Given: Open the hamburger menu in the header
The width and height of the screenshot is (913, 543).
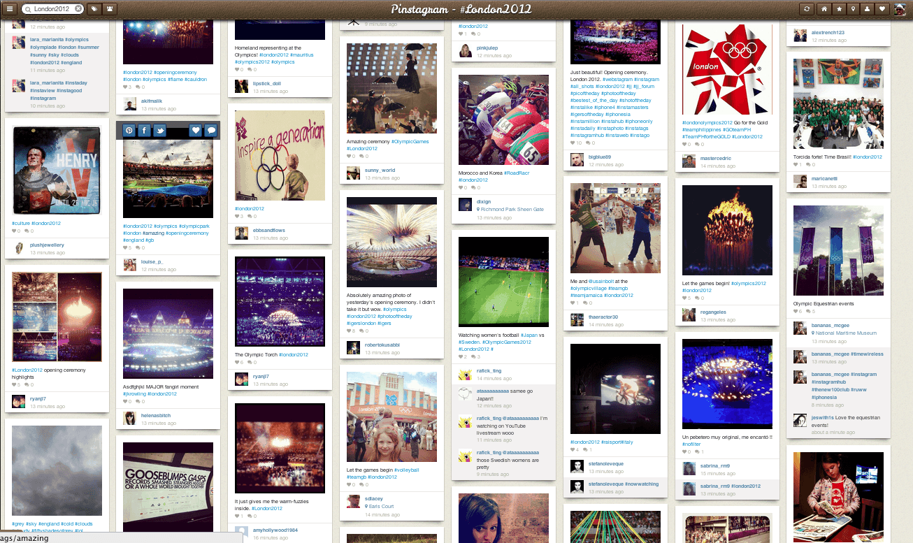Looking at the screenshot, I should point(10,9).
